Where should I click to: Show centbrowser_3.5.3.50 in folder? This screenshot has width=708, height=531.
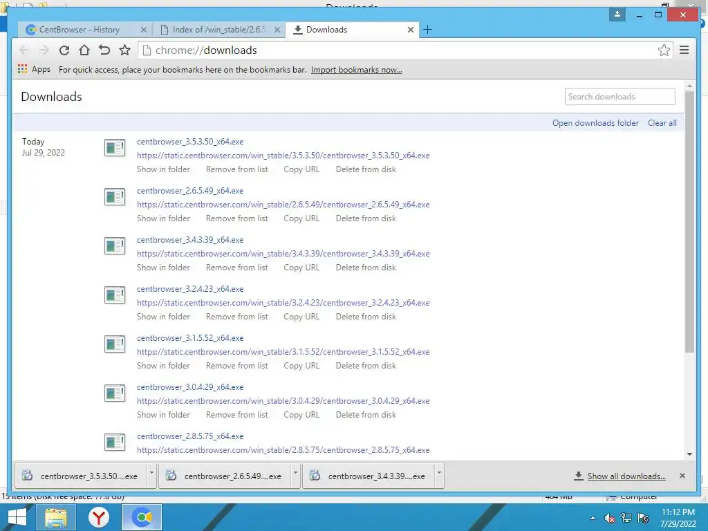click(163, 169)
